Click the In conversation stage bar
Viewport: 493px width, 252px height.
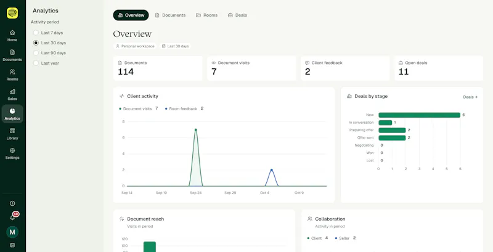385,123
